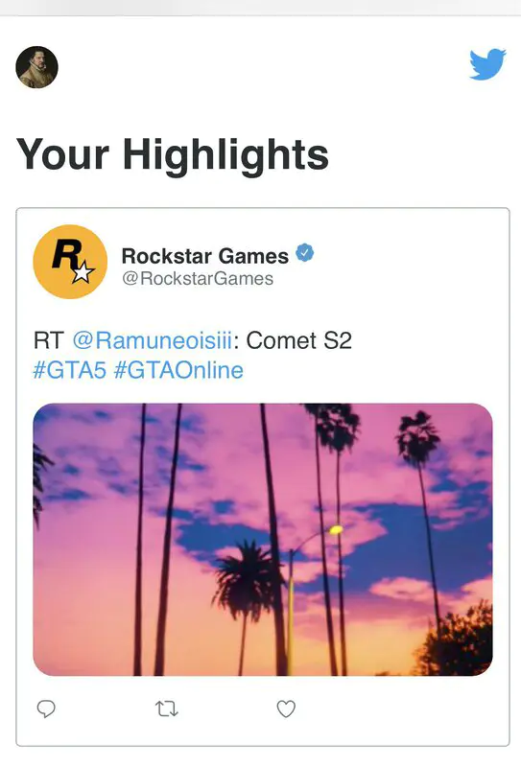
Task: Open the profile avatar at top left
Action: click(x=36, y=67)
